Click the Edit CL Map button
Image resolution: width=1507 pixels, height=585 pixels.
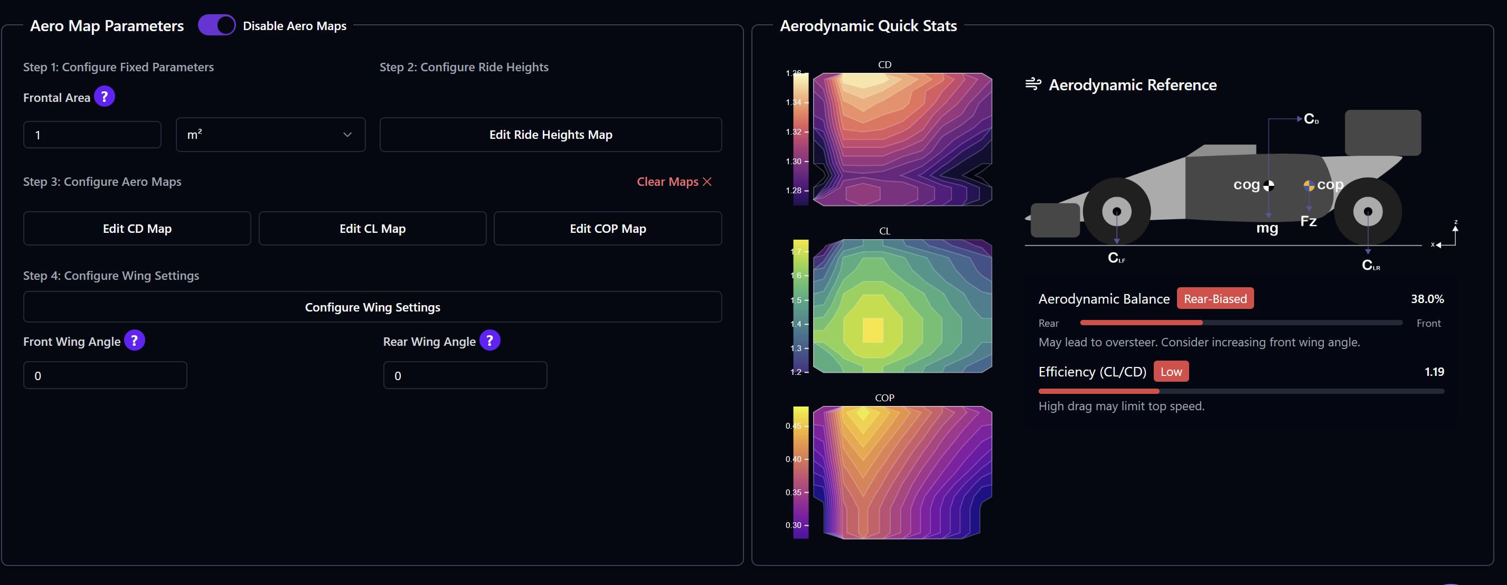[x=372, y=229]
